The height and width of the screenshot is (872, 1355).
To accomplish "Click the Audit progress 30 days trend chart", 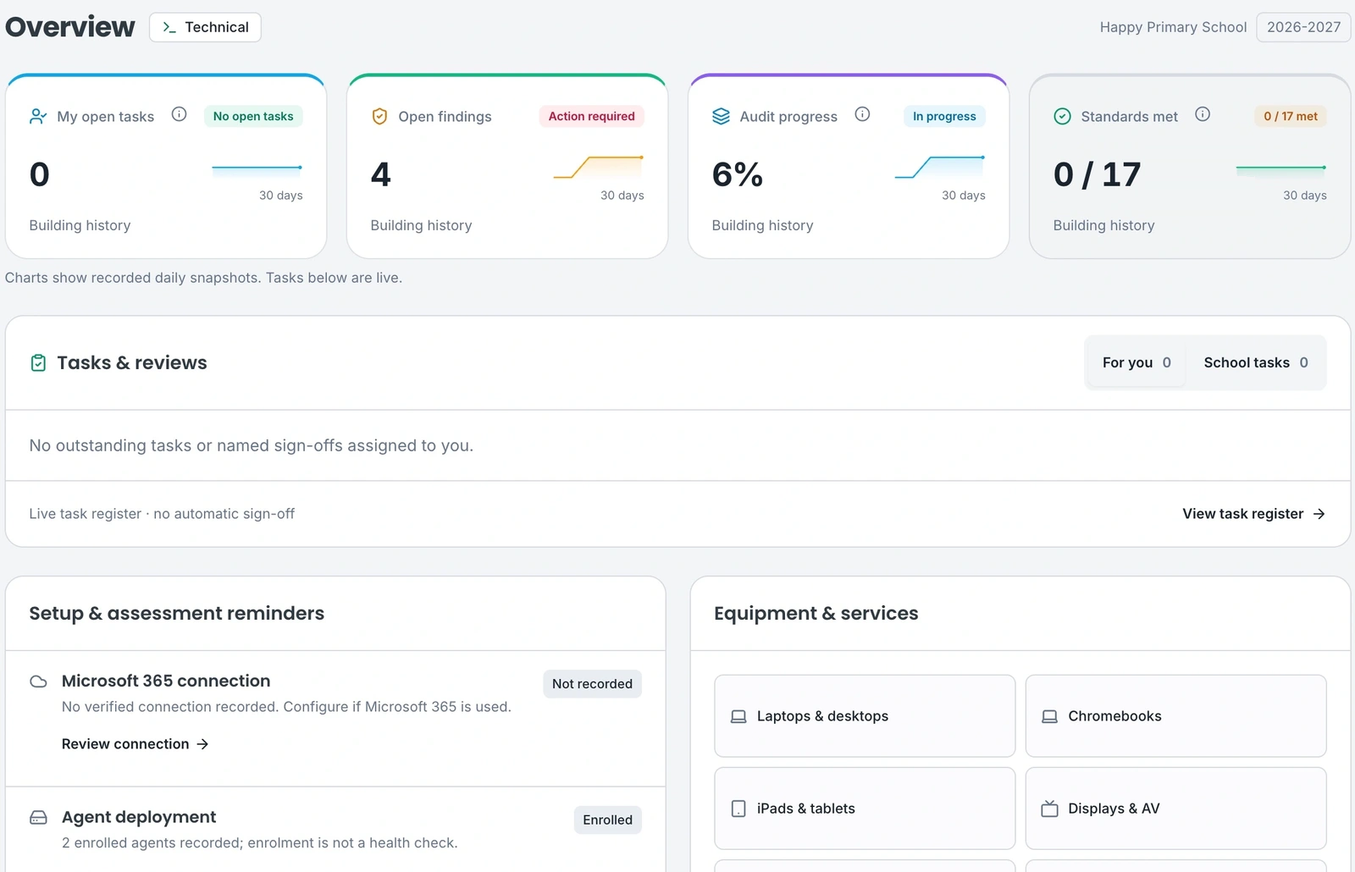I will [x=940, y=168].
